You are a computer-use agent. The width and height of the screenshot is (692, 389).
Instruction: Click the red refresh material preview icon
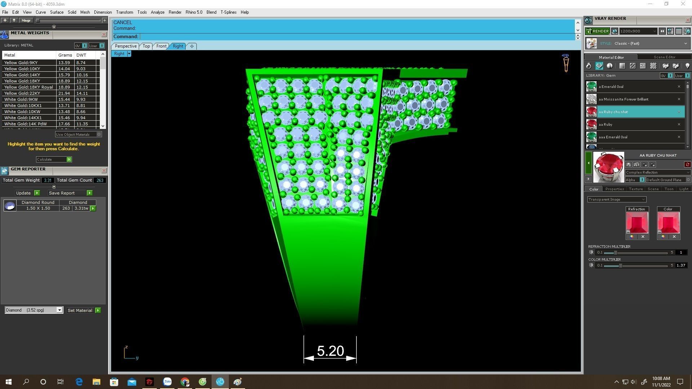[687, 165]
